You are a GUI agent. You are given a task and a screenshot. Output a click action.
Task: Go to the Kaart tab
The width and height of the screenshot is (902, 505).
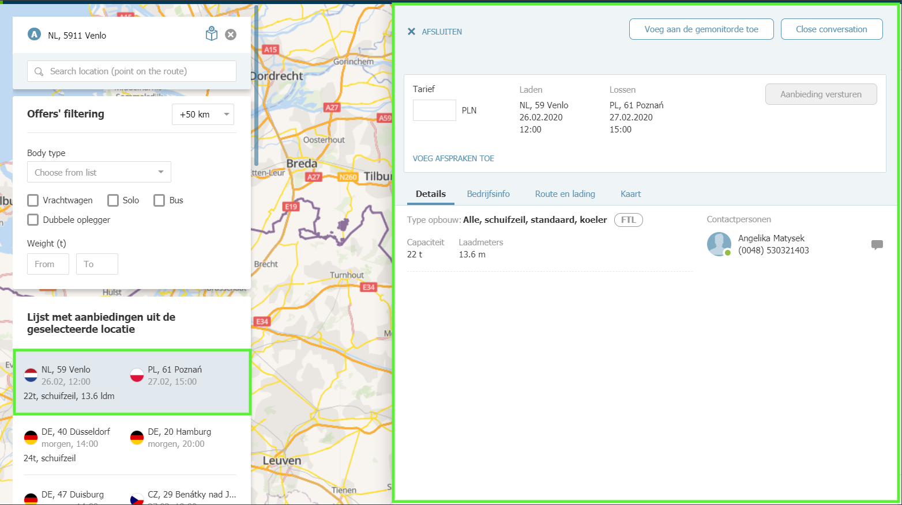[630, 194]
